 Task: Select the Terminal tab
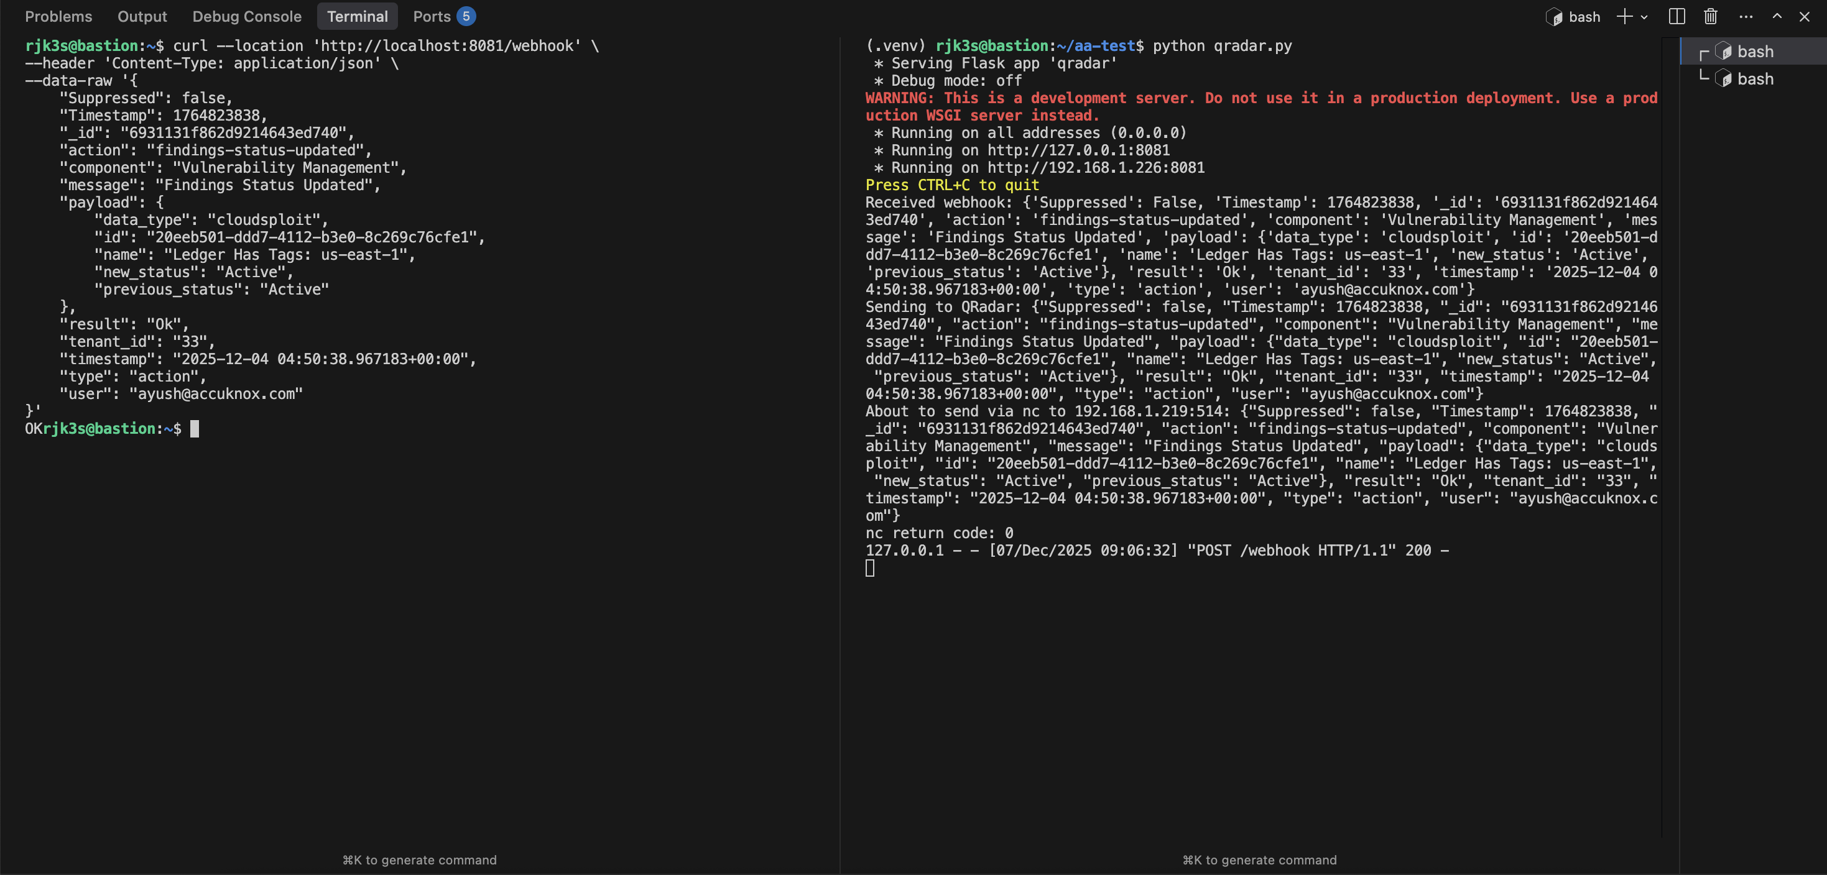click(x=357, y=16)
